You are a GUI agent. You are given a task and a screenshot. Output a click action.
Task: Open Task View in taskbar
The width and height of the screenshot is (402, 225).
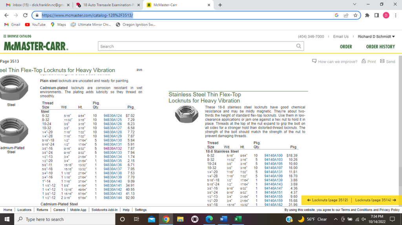[136, 219]
